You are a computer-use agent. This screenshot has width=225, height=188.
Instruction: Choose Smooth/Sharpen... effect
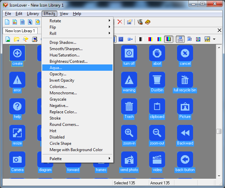point(77,49)
